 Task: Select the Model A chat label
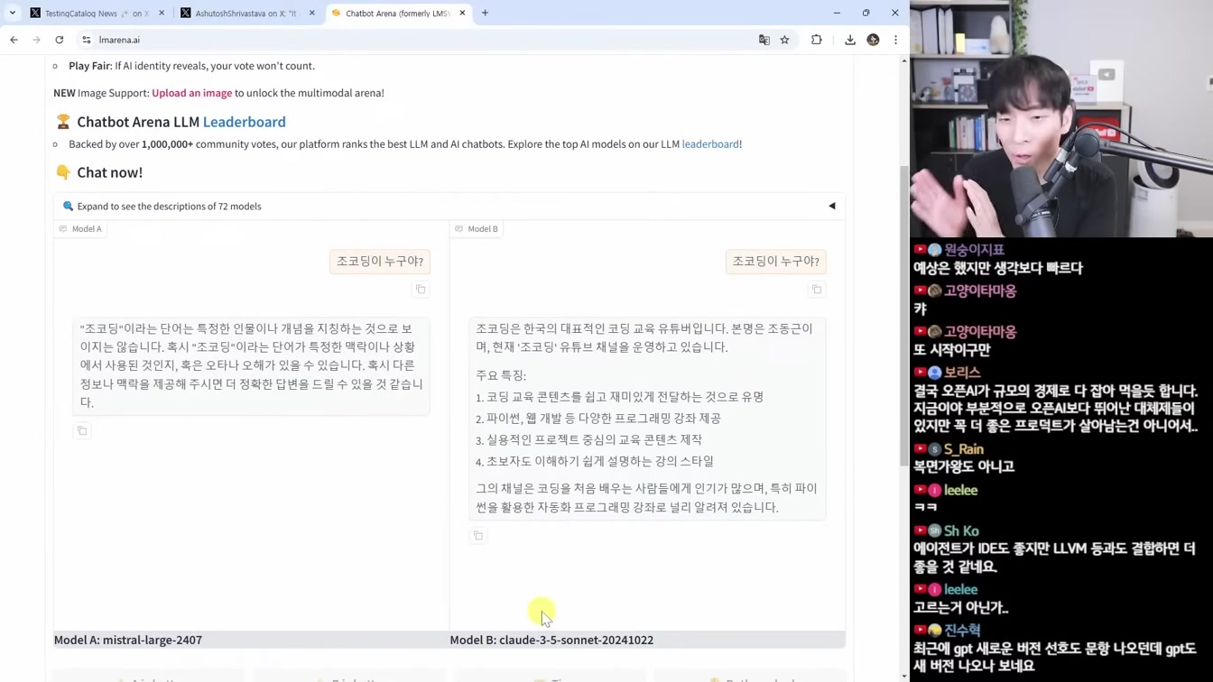(80, 229)
